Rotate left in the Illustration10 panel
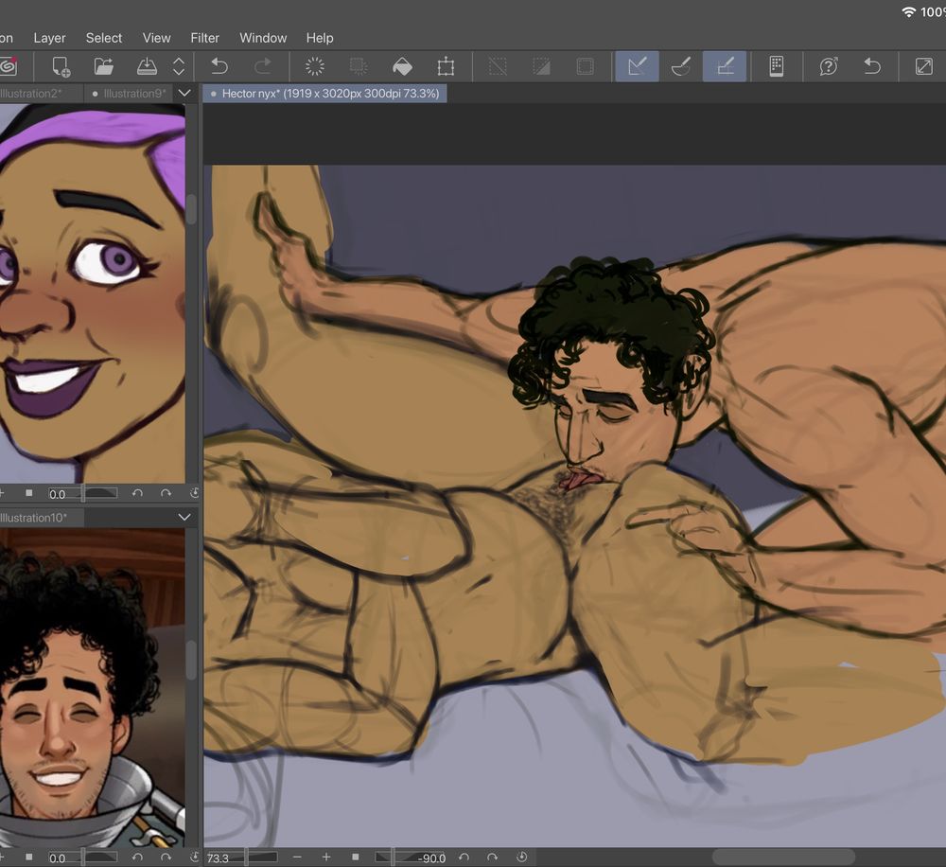 [x=137, y=858]
